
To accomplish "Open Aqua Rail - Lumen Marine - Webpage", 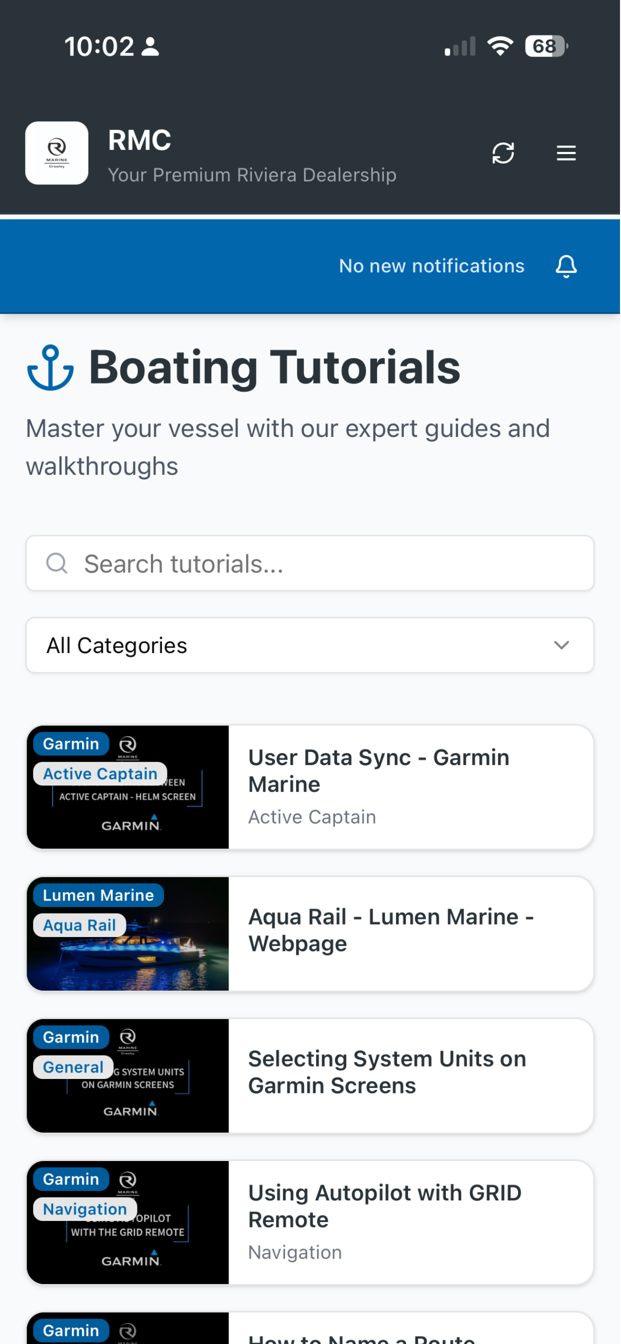I will coord(310,935).
